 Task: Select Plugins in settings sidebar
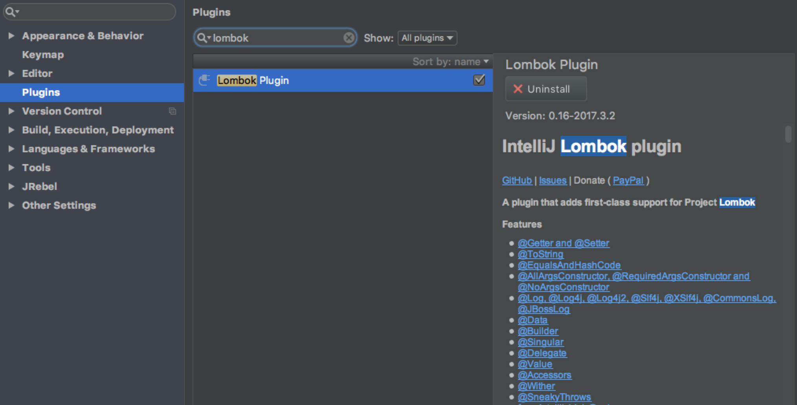41,92
